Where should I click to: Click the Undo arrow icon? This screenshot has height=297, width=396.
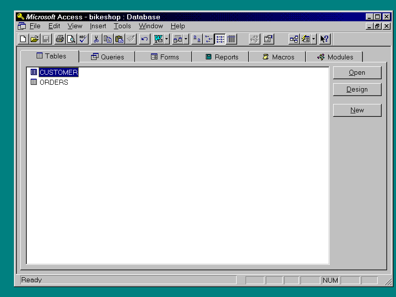pos(144,39)
